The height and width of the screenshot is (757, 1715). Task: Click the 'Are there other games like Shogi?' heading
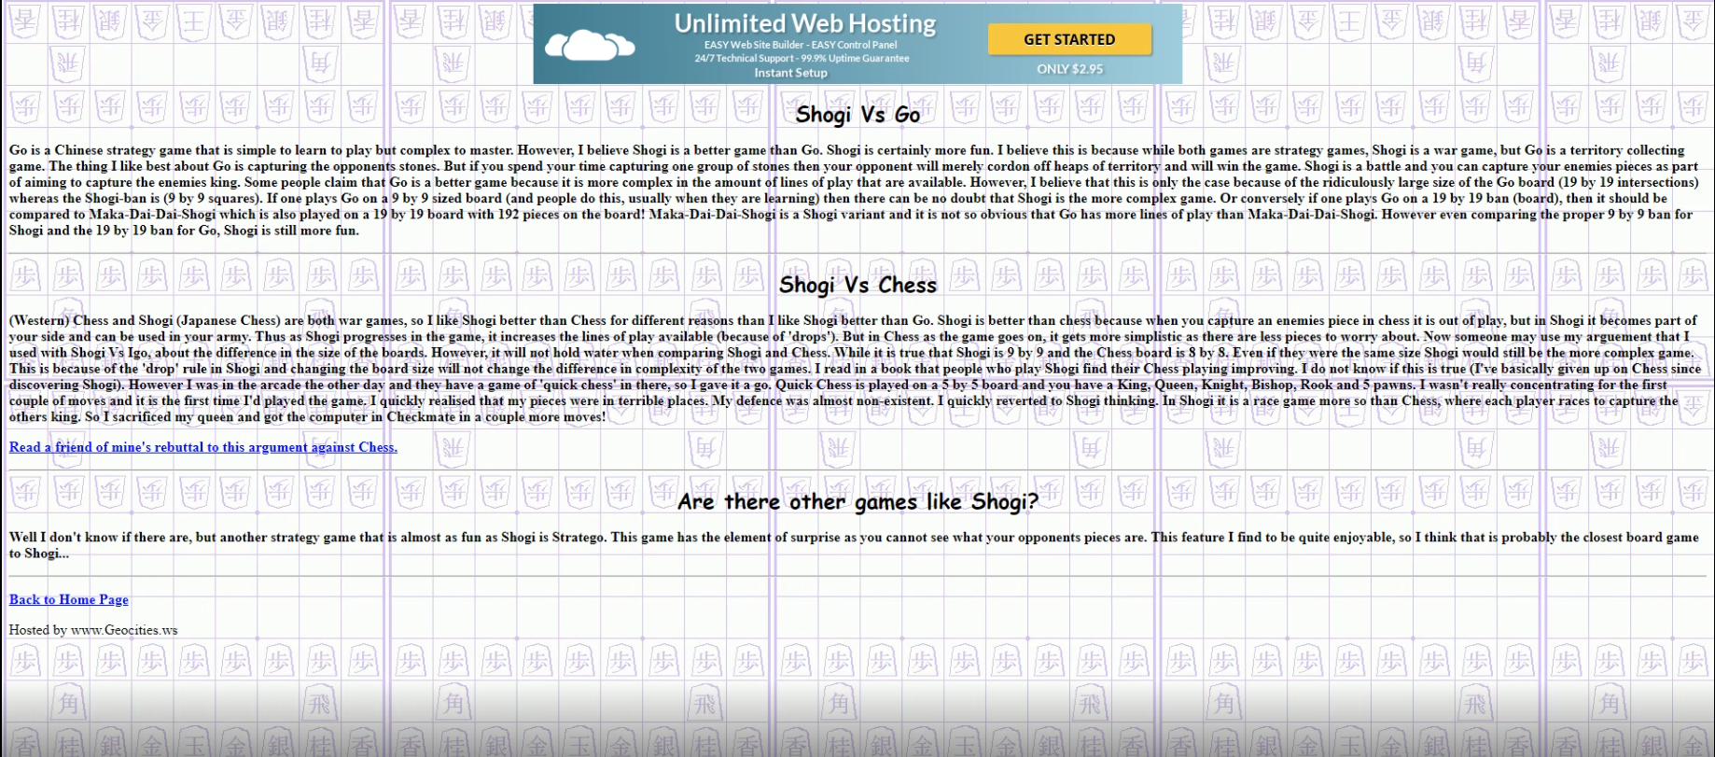pos(857,502)
